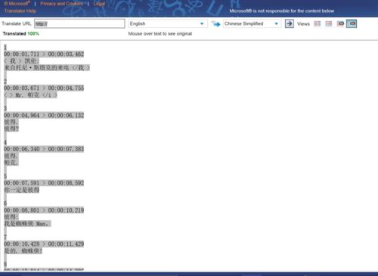Screen dimensions: 378x276
Task: Click the timestamp 00:00:04,964 line
Action: tap(44, 115)
